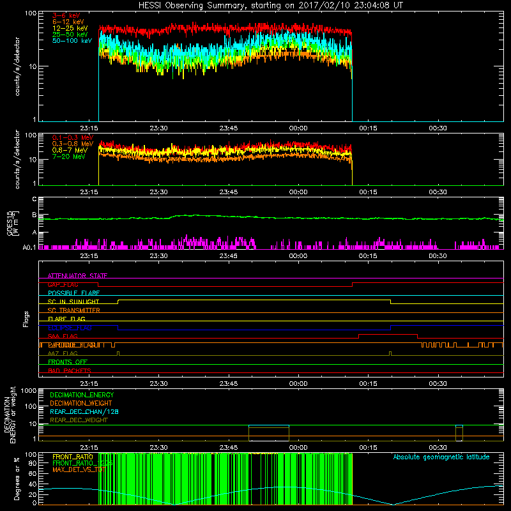Select the 0.1-0.3 MeV legend label

[73, 137]
